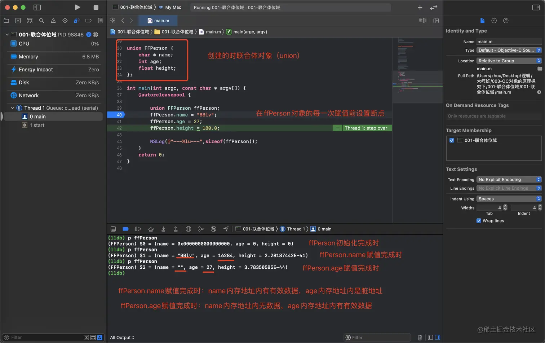Viewport: 545px width, 343px height.
Task: Open environment overrides icon
Action: (213, 229)
